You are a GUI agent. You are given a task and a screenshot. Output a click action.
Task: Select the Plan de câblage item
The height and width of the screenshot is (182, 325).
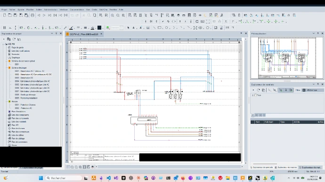tap(18, 138)
